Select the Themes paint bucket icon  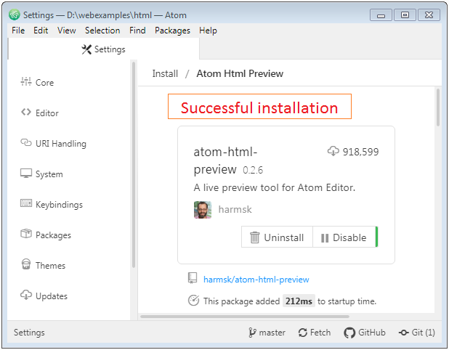point(25,264)
